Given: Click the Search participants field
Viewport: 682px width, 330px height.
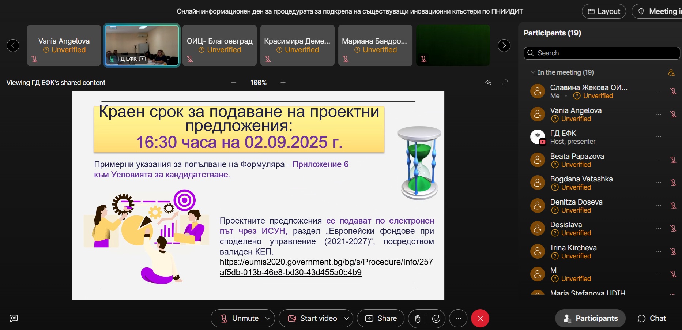Looking at the screenshot, I should pyautogui.click(x=602, y=53).
